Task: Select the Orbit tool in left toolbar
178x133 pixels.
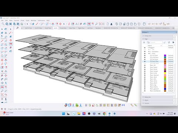Action: (x=2, y=87)
